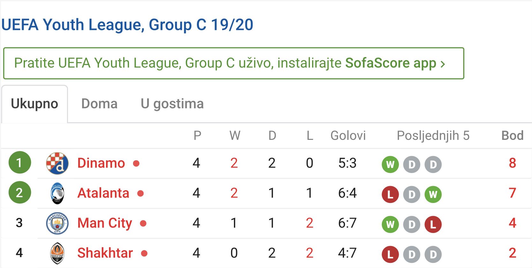This screenshot has width=532, height=268.
Task: Click the red live dot beside Dinamo
Action: point(136,163)
